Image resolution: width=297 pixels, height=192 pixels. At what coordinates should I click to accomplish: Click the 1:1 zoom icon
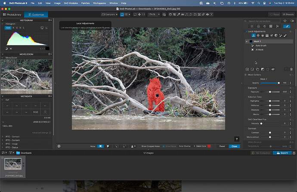point(143,15)
